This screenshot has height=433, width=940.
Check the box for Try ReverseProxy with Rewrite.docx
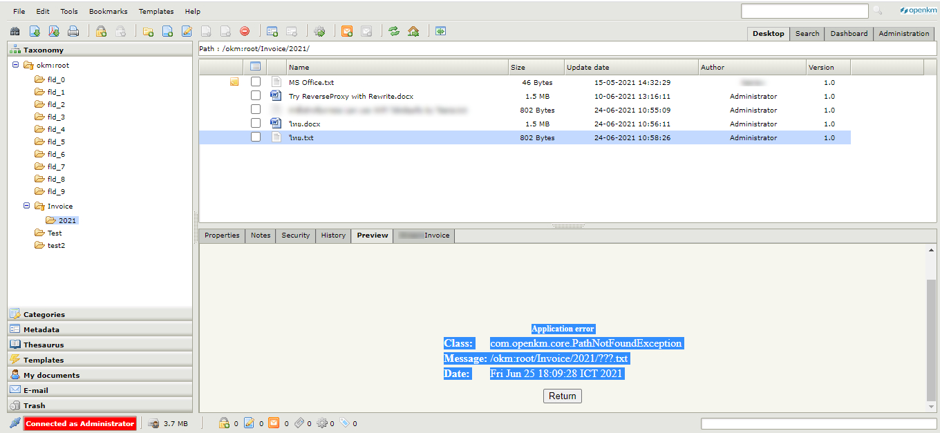[256, 96]
